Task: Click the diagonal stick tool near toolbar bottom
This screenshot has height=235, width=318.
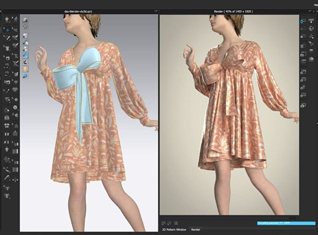Action: 7,178
